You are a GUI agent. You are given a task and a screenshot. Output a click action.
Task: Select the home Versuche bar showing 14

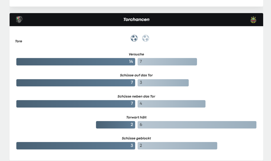(x=76, y=62)
